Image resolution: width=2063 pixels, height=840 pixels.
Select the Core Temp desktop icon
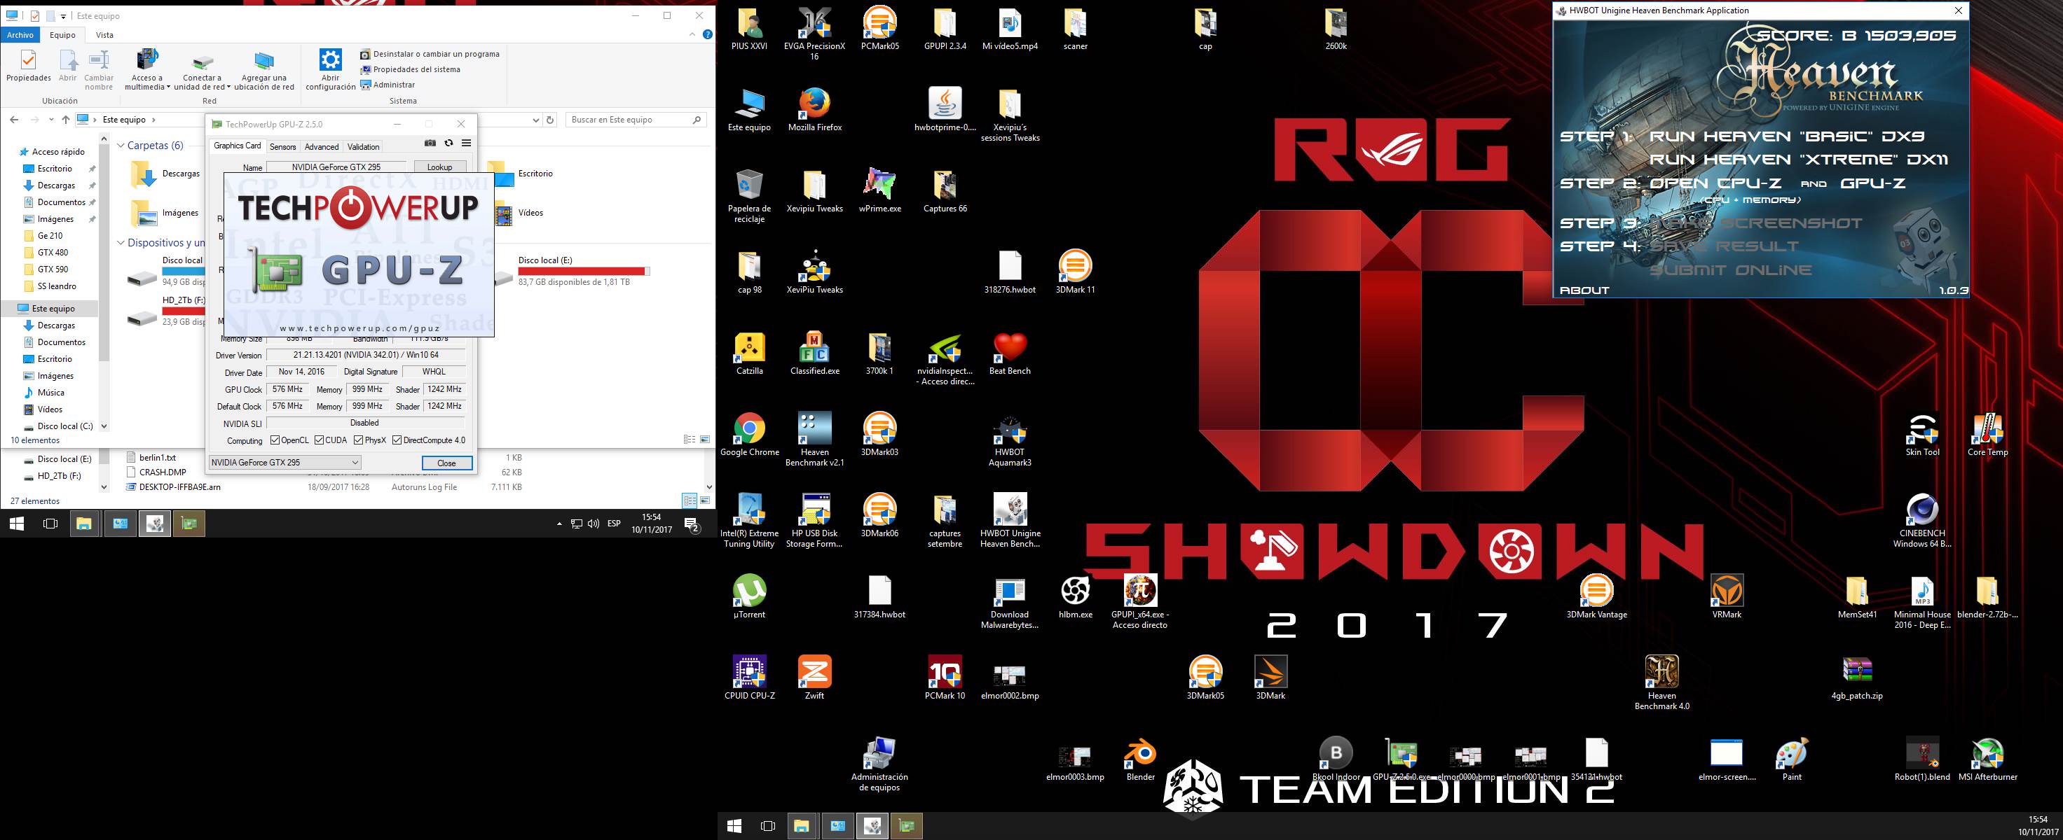pos(1988,435)
